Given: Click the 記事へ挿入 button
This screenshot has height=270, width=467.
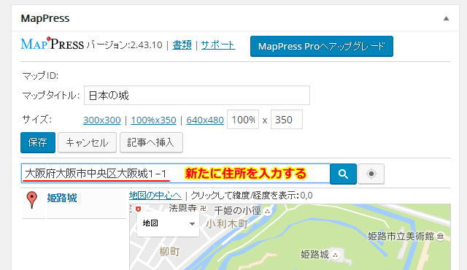Looking at the screenshot, I should coord(151,142).
